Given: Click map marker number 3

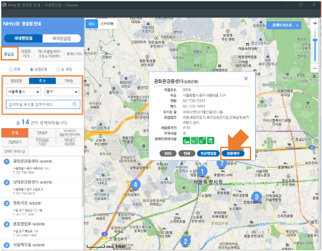Looking at the screenshot, I should tap(256, 196).
